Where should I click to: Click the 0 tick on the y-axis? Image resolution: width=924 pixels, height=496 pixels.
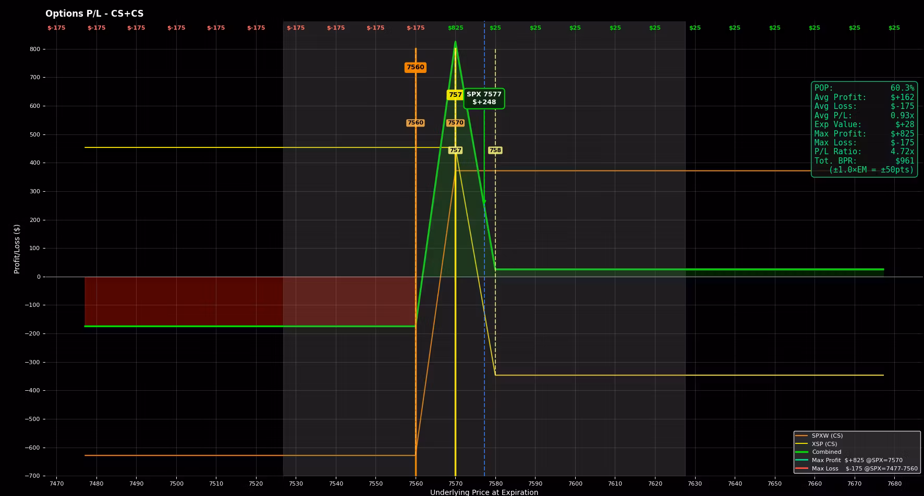click(x=39, y=277)
